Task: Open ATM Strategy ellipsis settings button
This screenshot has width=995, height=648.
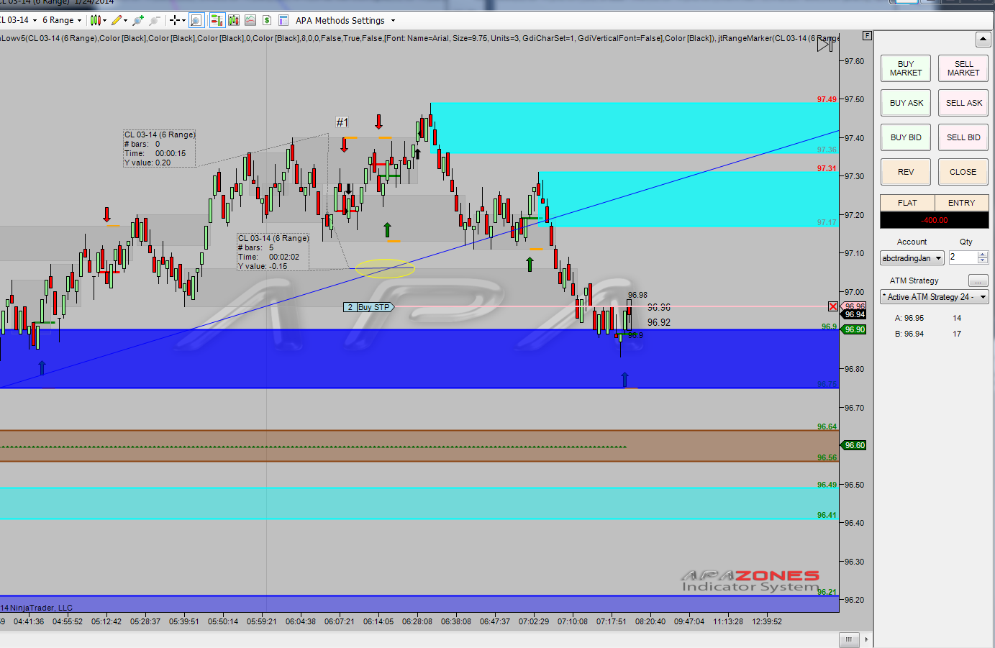Action: 978,280
